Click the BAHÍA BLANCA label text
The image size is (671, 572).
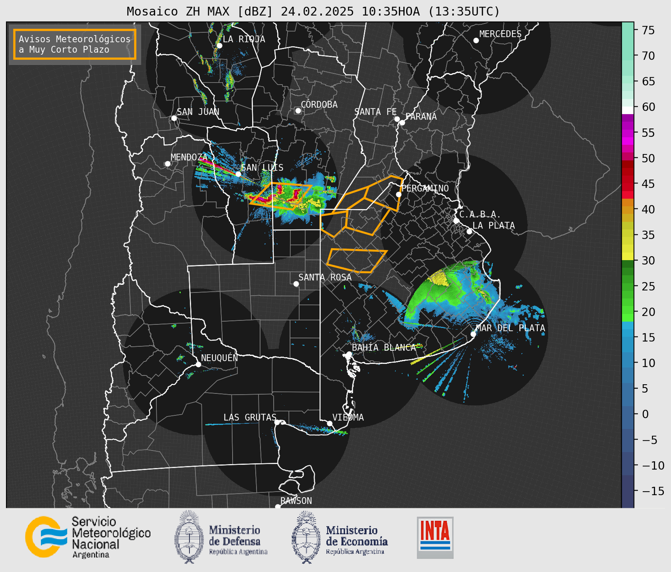[x=384, y=348]
